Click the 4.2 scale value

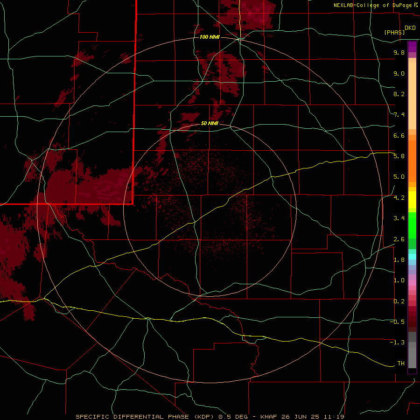coord(399,198)
